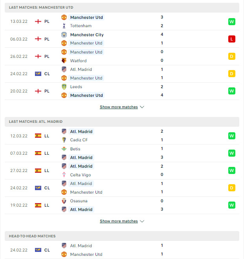The image size is (244, 259).
Task: Click the Tottenham club crest icon
Action: (x=64, y=26)
